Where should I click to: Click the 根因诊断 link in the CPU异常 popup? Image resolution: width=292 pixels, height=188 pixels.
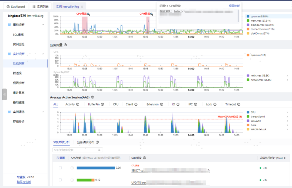(234, 6)
